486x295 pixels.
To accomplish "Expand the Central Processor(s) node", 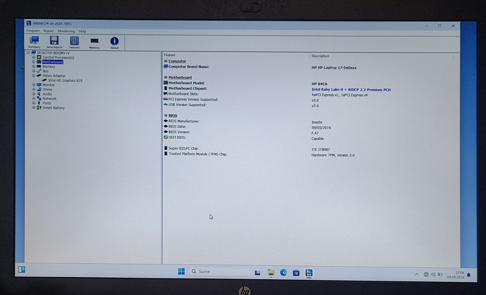I will click(x=34, y=57).
